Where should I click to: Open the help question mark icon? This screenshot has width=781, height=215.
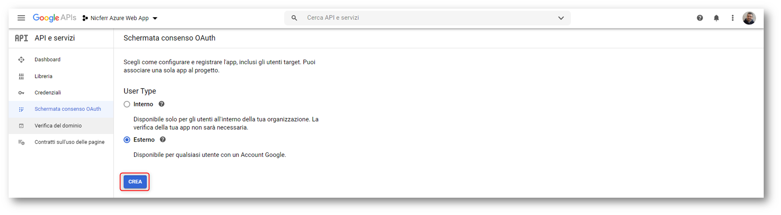[699, 18]
